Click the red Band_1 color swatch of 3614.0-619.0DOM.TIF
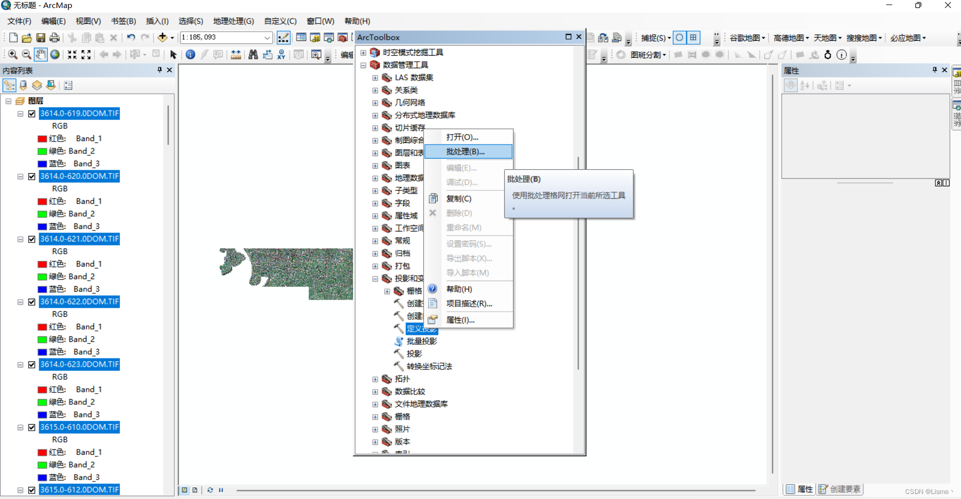Image resolution: width=961 pixels, height=499 pixels. point(42,139)
